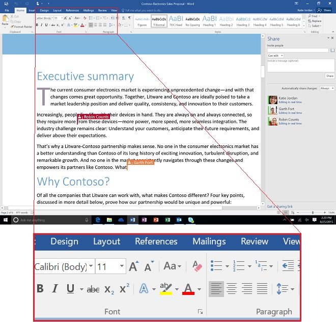Image resolution: width=336 pixels, height=322 pixels.
Task: Open Skype from the taskbar
Action: click(x=191, y=220)
